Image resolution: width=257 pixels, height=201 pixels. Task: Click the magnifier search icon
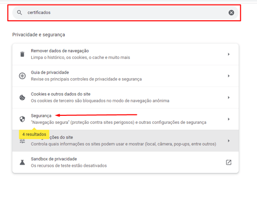coord(19,12)
